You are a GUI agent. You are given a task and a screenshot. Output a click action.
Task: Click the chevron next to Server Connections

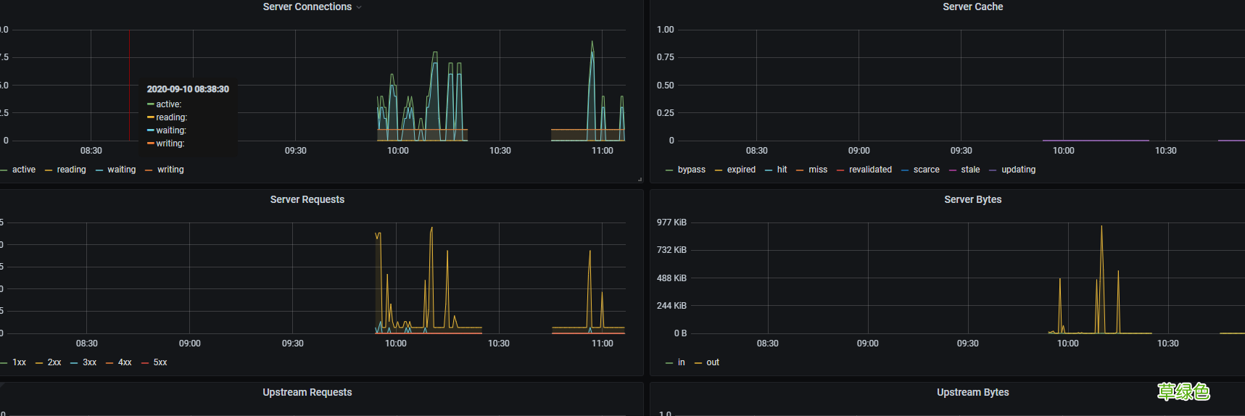tap(359, 7)
